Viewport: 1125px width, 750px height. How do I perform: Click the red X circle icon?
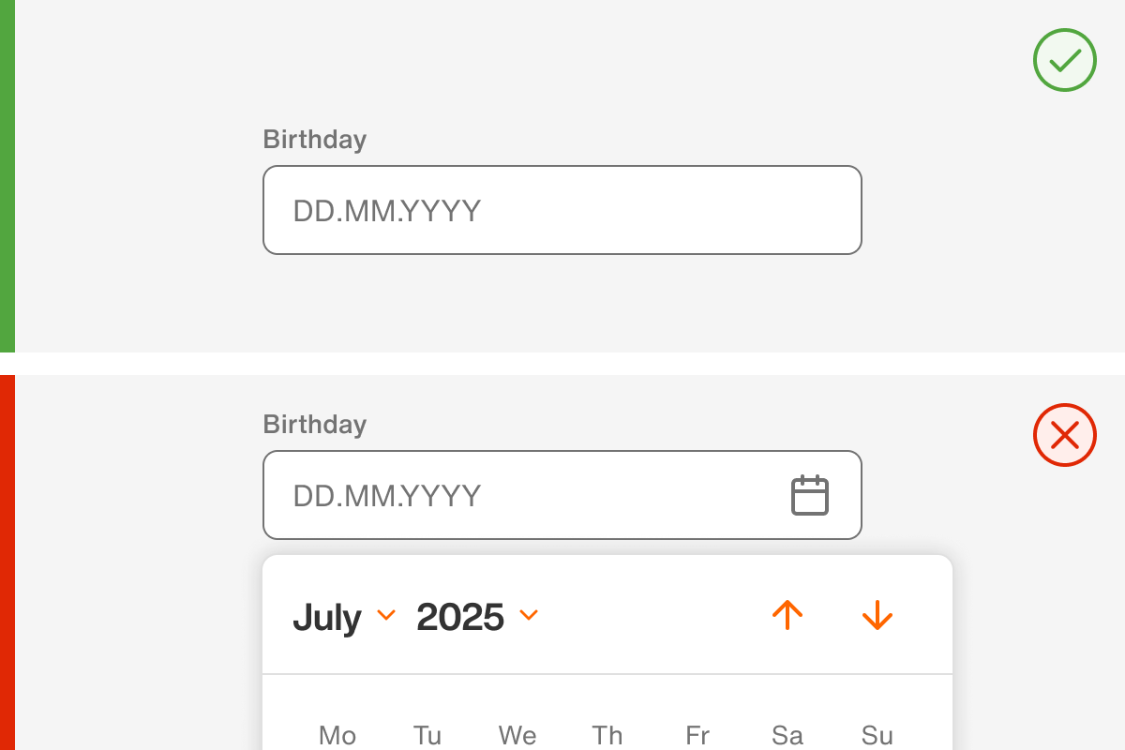coord(1064,435)
